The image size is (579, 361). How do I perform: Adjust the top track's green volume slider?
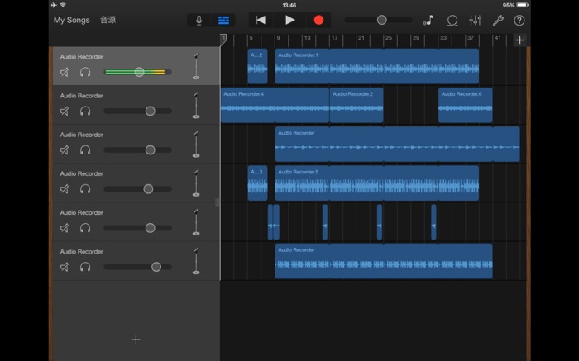138,72
